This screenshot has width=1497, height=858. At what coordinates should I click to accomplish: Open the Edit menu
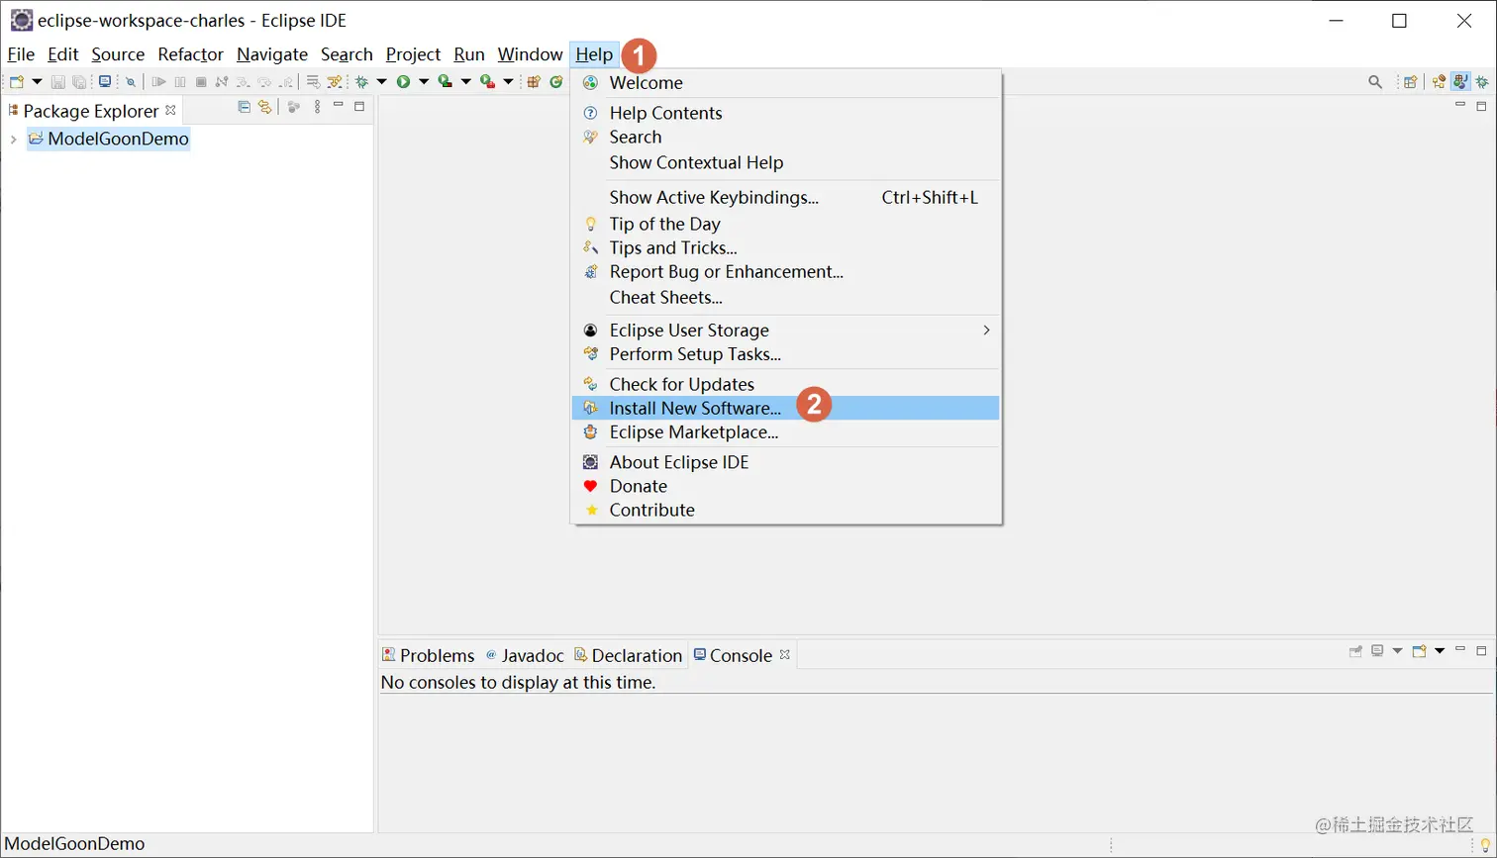[x=62, y=54]
